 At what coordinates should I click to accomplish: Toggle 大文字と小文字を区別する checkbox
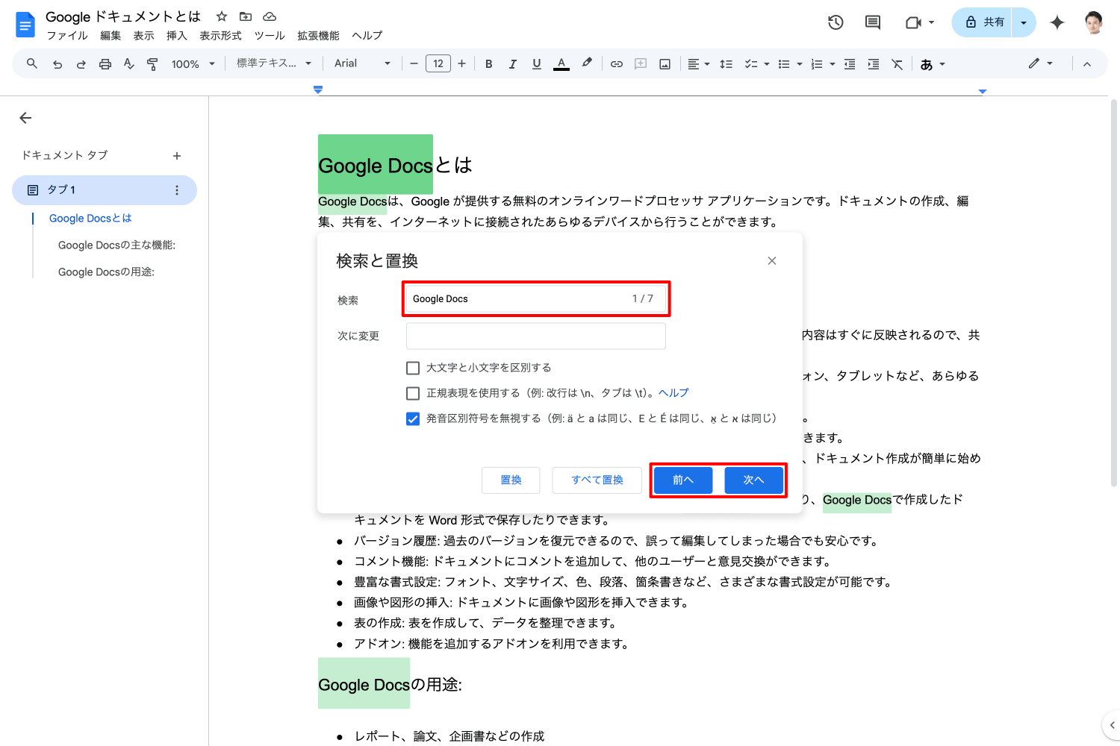[413, 368]
